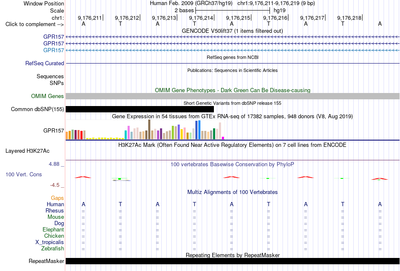This screenshot has width=400, height=271.
Task: Click the small magenta bar ending the GTEx chart
Action: pyautogui.click(x=223, y=138)
